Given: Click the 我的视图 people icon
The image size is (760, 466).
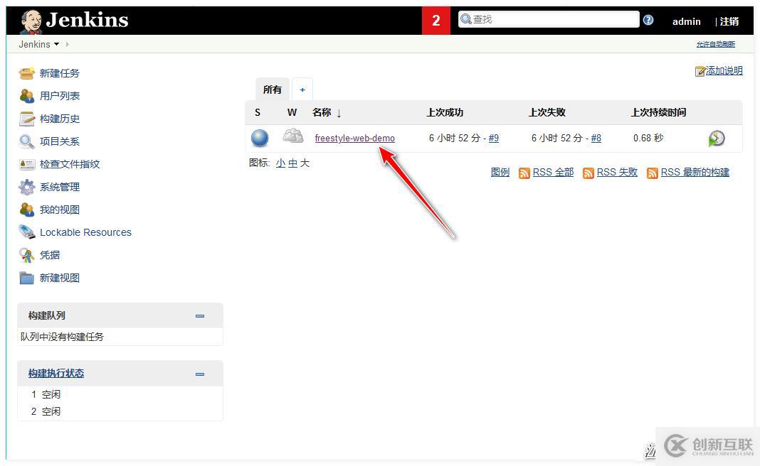Looking at the screenshot, I should 26,210.
